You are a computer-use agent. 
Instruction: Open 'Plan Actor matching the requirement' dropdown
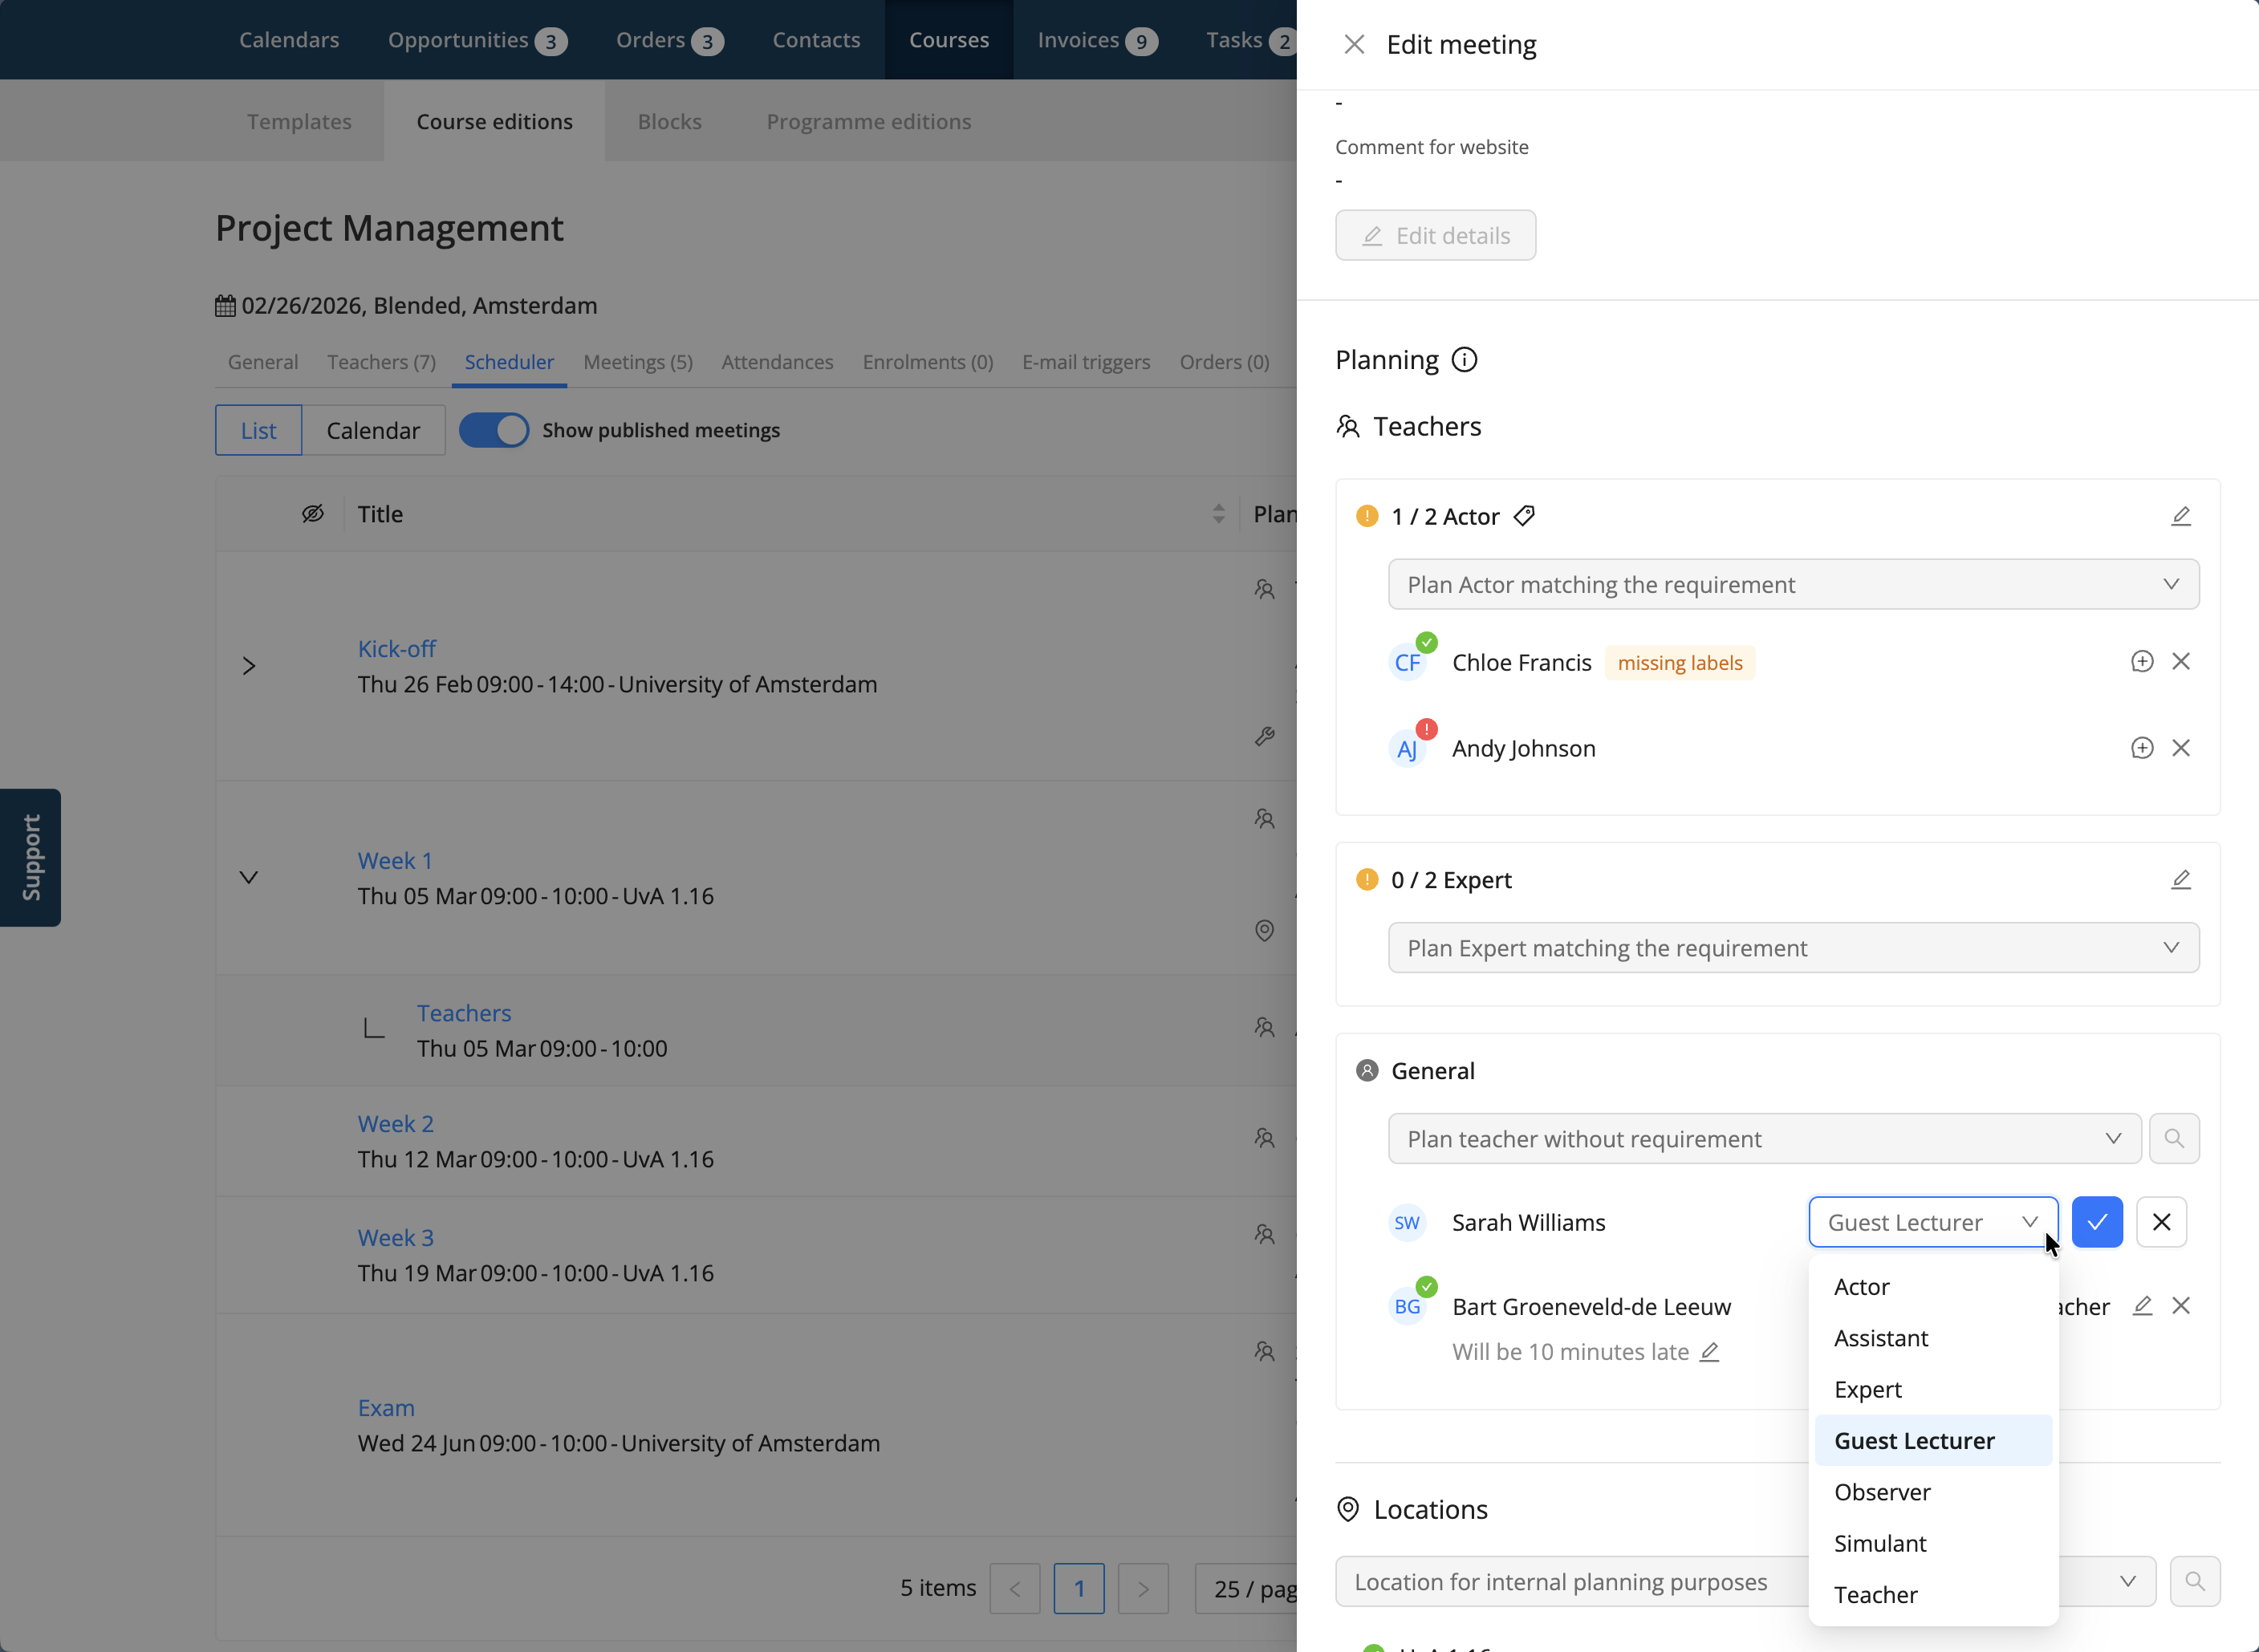click(x=1793, y=584)
